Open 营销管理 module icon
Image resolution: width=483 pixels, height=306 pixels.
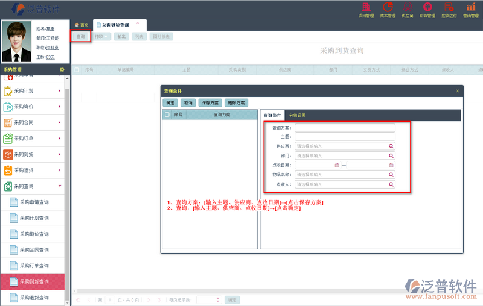471,7
